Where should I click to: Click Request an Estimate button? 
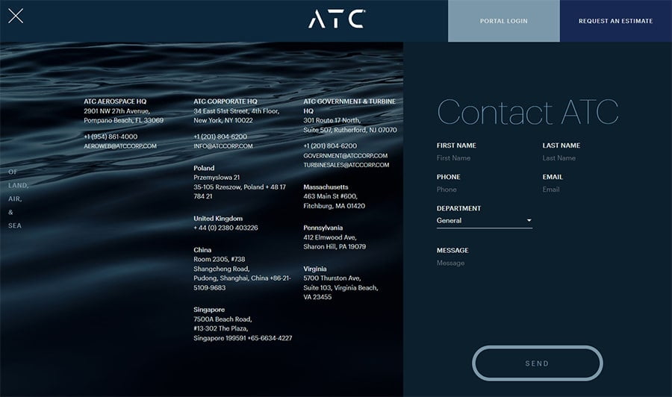tap(615, 21)
